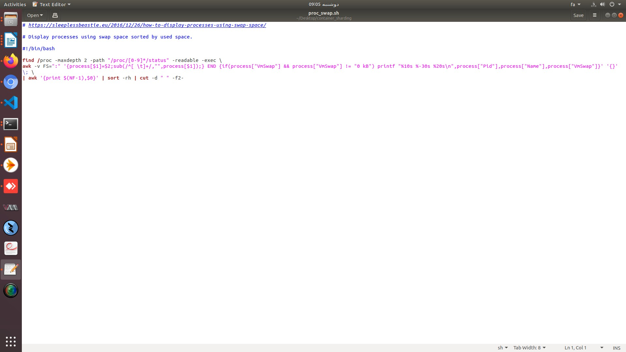The image size is (626, 352).
Task: Open the Text Editor app menu
Action: tap(52, 5)
